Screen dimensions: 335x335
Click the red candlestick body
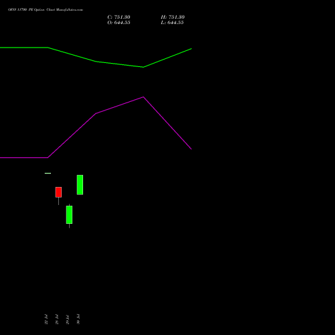point(58,192)
